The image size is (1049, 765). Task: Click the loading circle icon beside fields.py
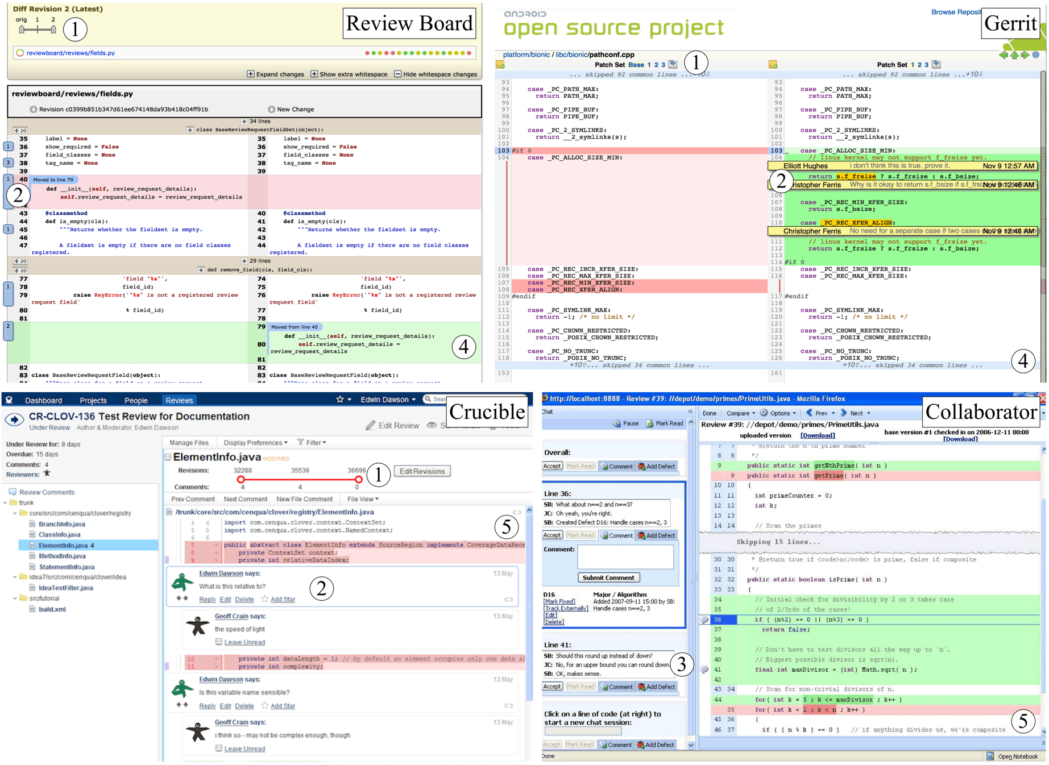20,53
